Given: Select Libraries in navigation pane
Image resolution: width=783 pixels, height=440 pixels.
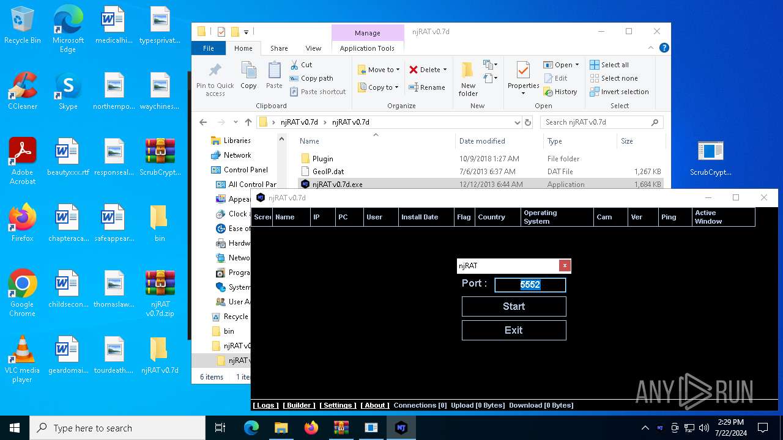Looking at the screenshot, I should (237, 141).
